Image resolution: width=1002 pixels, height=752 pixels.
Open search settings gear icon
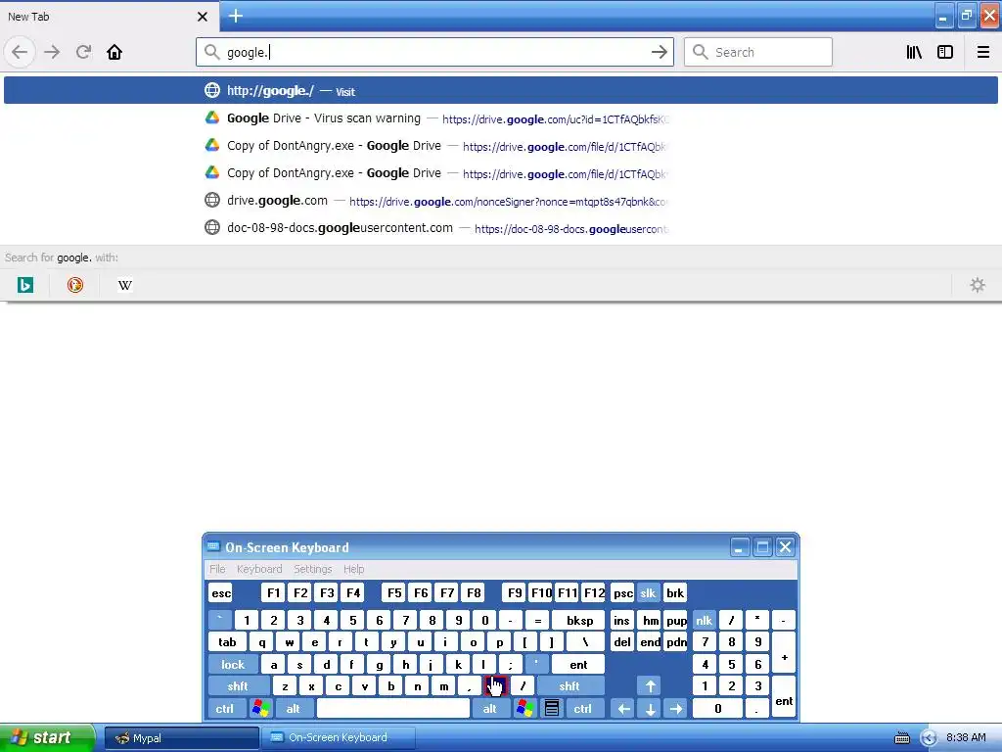click(978, 285)
